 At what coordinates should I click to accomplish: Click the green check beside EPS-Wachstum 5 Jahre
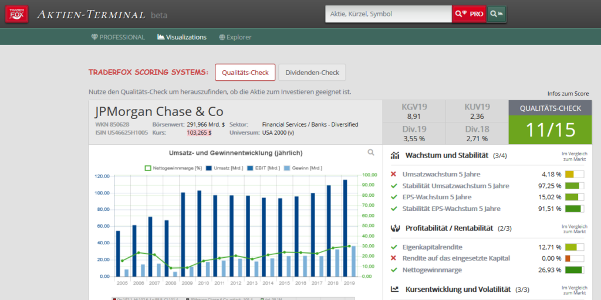(x=393, y=197)
